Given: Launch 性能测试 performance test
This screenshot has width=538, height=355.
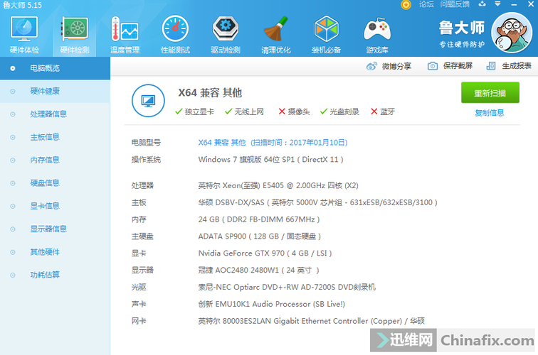Looking at the screenshot, I should point(175,35).
